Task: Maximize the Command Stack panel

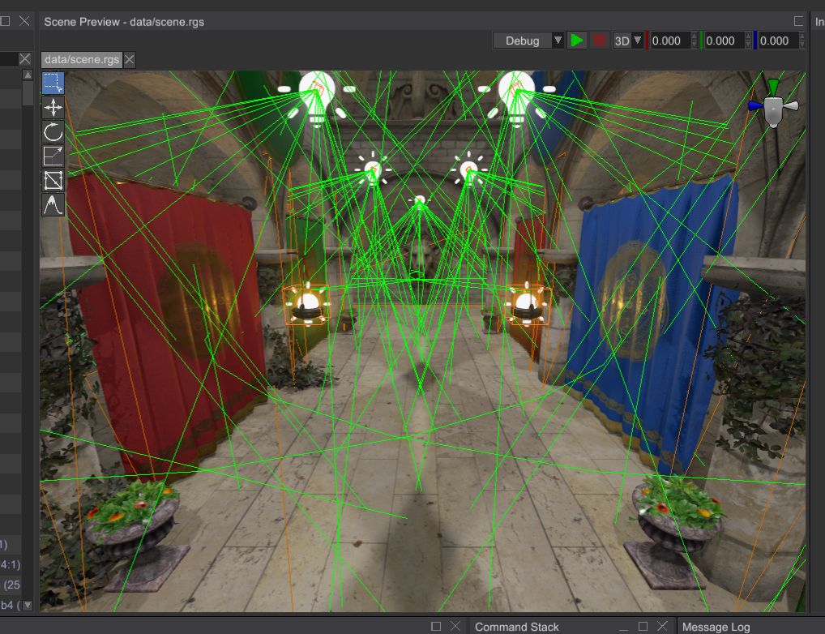Action: 643,626
